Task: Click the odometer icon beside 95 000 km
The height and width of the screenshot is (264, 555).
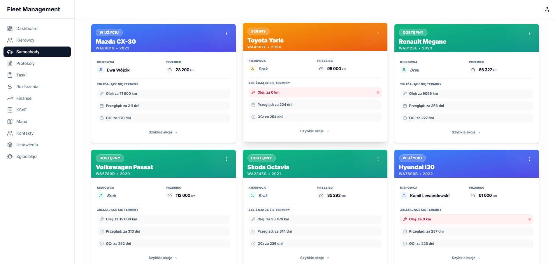Action: click(x=321, y=69)
